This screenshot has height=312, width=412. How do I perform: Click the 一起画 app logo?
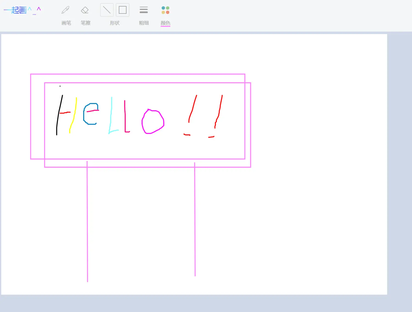click(x=22, y=10)
